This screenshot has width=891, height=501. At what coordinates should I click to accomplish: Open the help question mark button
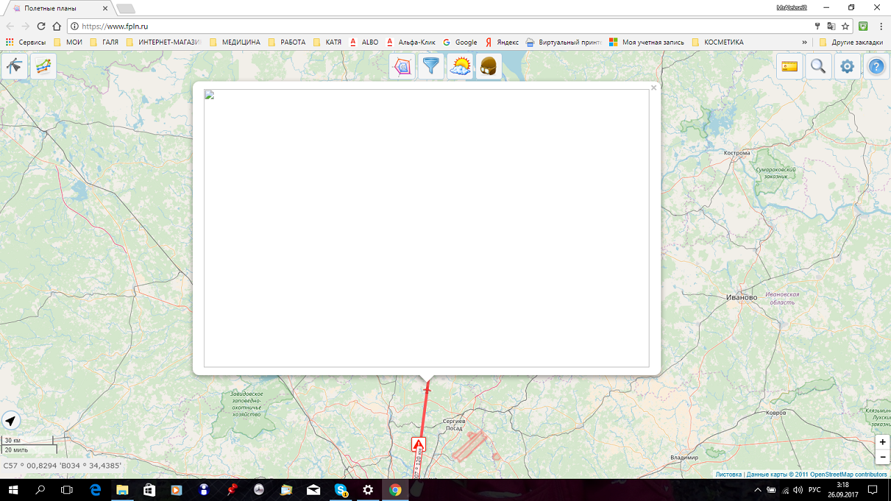click(x=876, y=67)
